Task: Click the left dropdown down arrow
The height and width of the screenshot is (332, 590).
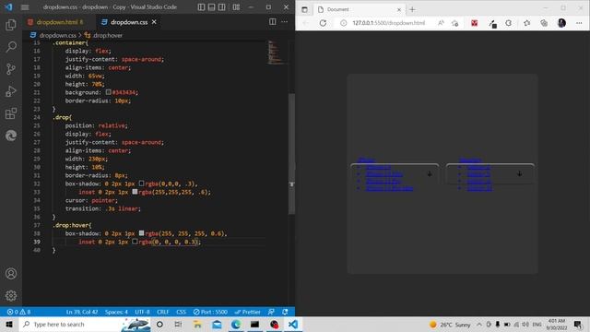Action: pyautogui.click(x=430, y=174)
